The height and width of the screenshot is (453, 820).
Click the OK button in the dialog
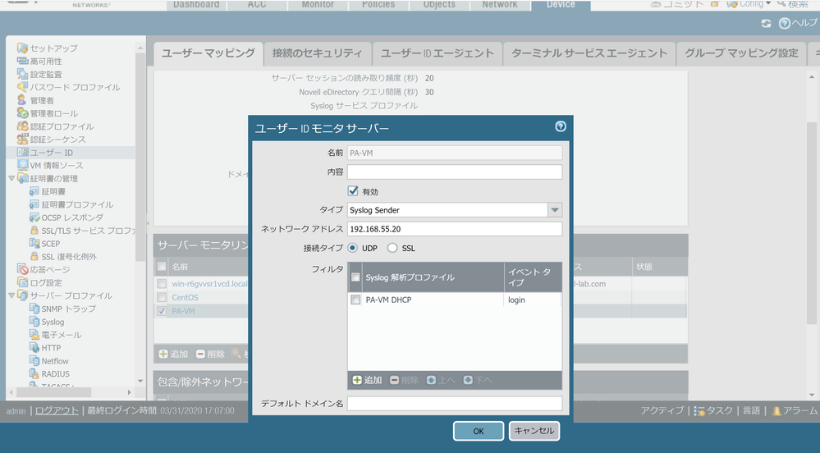pos(478,431)
